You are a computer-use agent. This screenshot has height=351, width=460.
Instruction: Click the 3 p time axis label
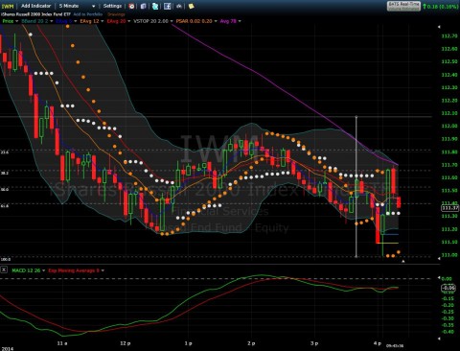coord(314,343)
